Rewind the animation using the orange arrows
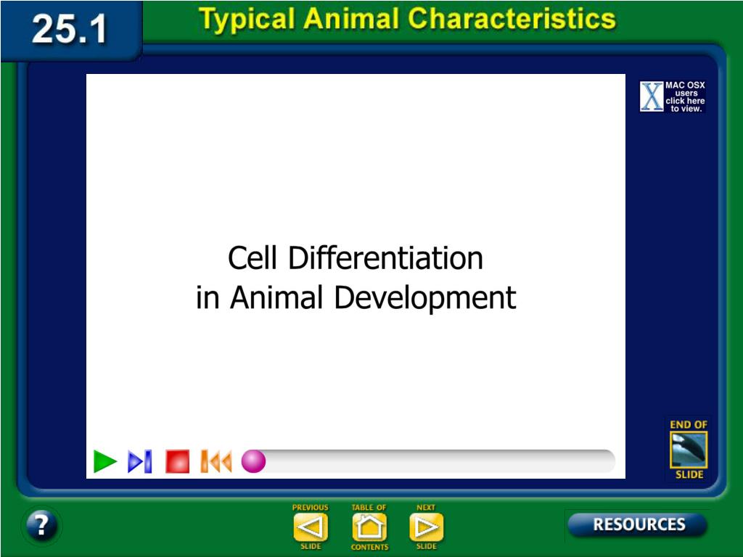The width and height of the screenshot is (743, 557). pyautogui.click(x=216, y=461)
